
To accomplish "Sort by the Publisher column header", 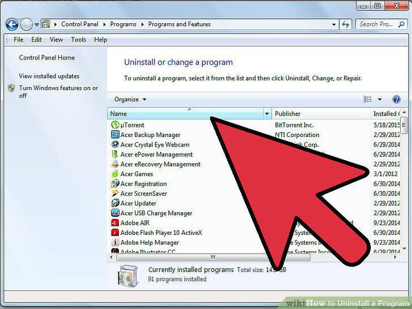I will (321, 114).
